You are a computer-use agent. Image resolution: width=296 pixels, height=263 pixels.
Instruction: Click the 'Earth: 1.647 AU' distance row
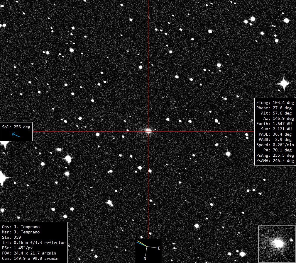click(274, 124)
